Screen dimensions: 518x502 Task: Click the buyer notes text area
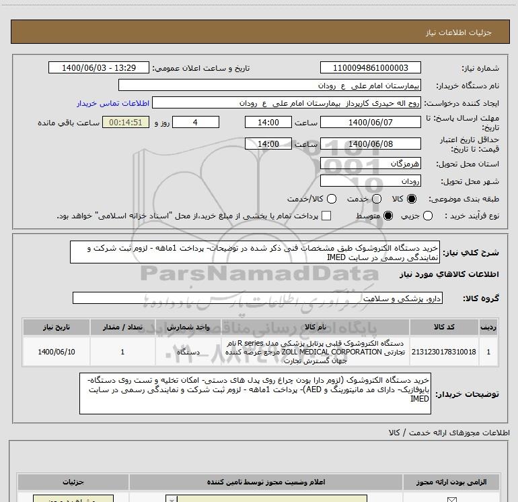(255, 394)
